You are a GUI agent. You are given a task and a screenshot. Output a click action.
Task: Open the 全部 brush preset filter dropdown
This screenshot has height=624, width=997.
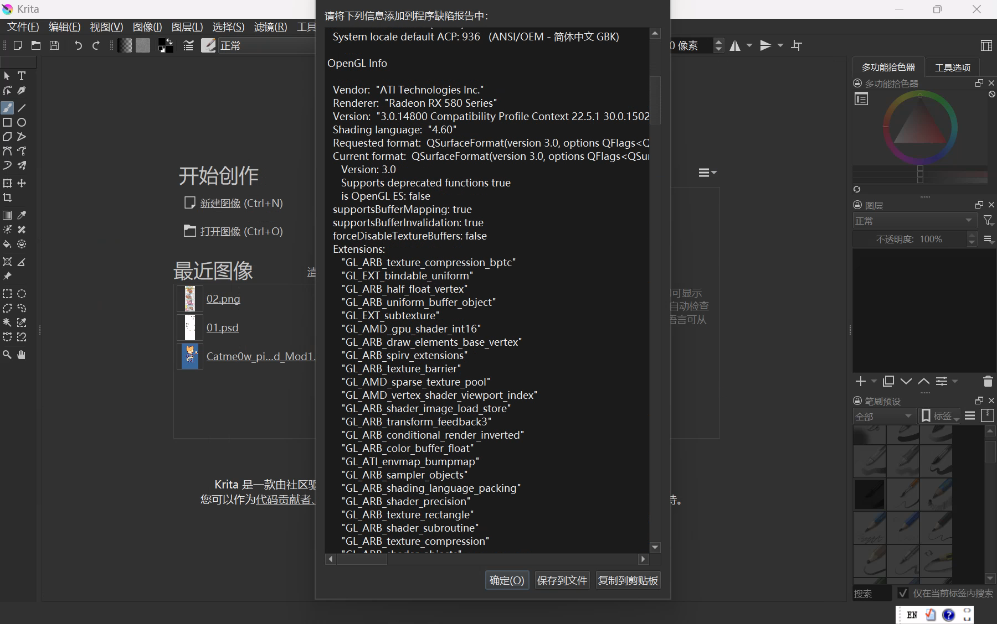(x=885, y=416)
